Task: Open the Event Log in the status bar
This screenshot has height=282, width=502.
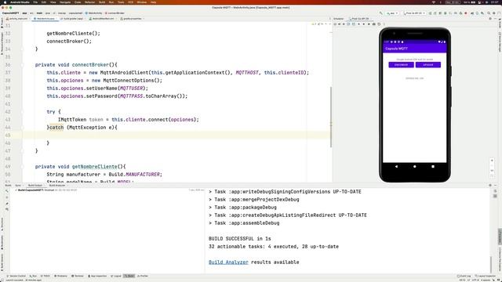Action: [x=464, y=276]
